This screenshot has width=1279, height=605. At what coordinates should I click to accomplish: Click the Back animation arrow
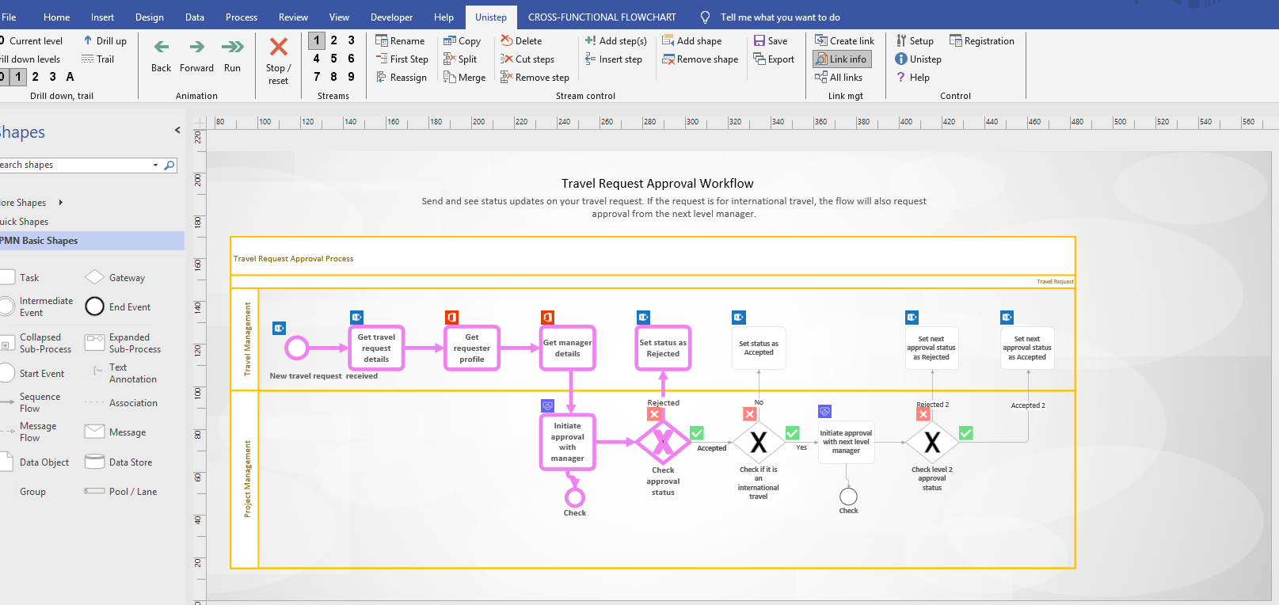coord(161,48)
